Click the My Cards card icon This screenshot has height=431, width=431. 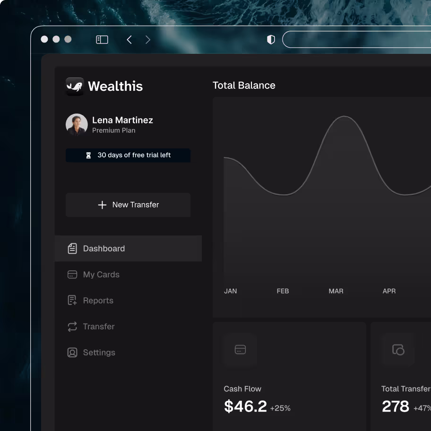coord(72,274)
